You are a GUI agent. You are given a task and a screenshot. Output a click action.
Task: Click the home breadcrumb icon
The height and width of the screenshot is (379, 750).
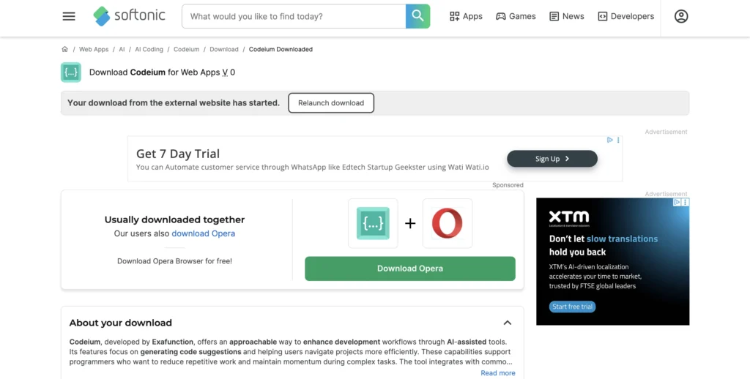click(65, 49)
